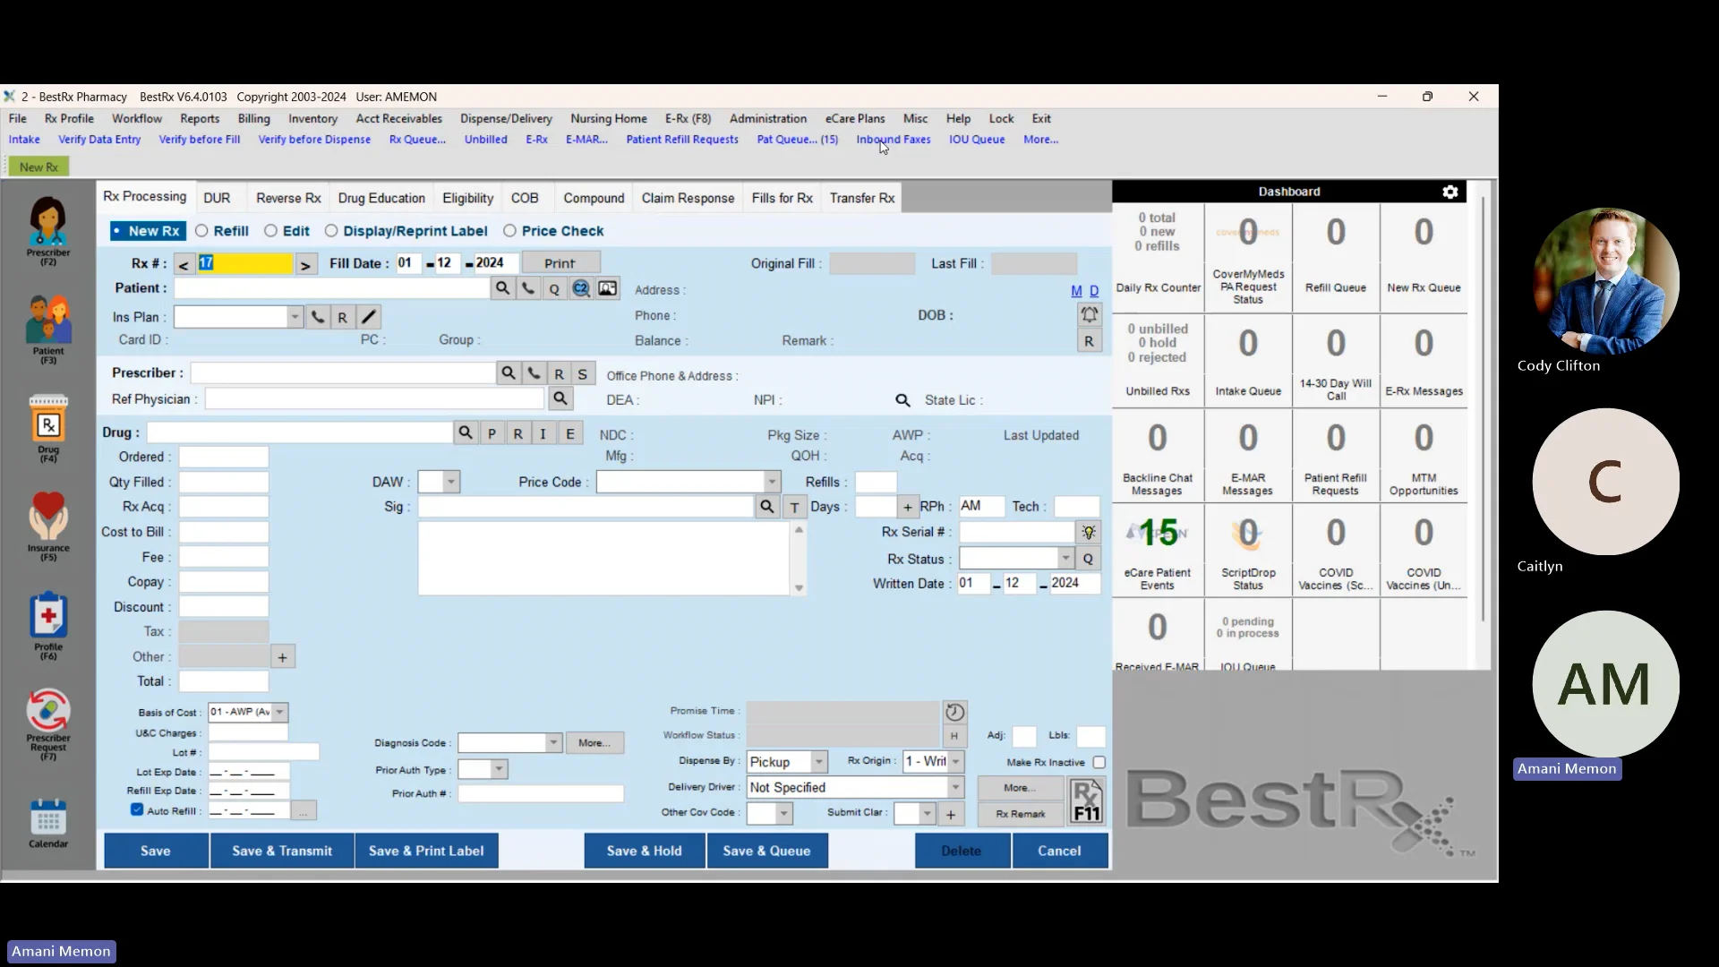Click the Cancel button
This screenshot has width=1719, height=967.
[x=1059, y=851]
